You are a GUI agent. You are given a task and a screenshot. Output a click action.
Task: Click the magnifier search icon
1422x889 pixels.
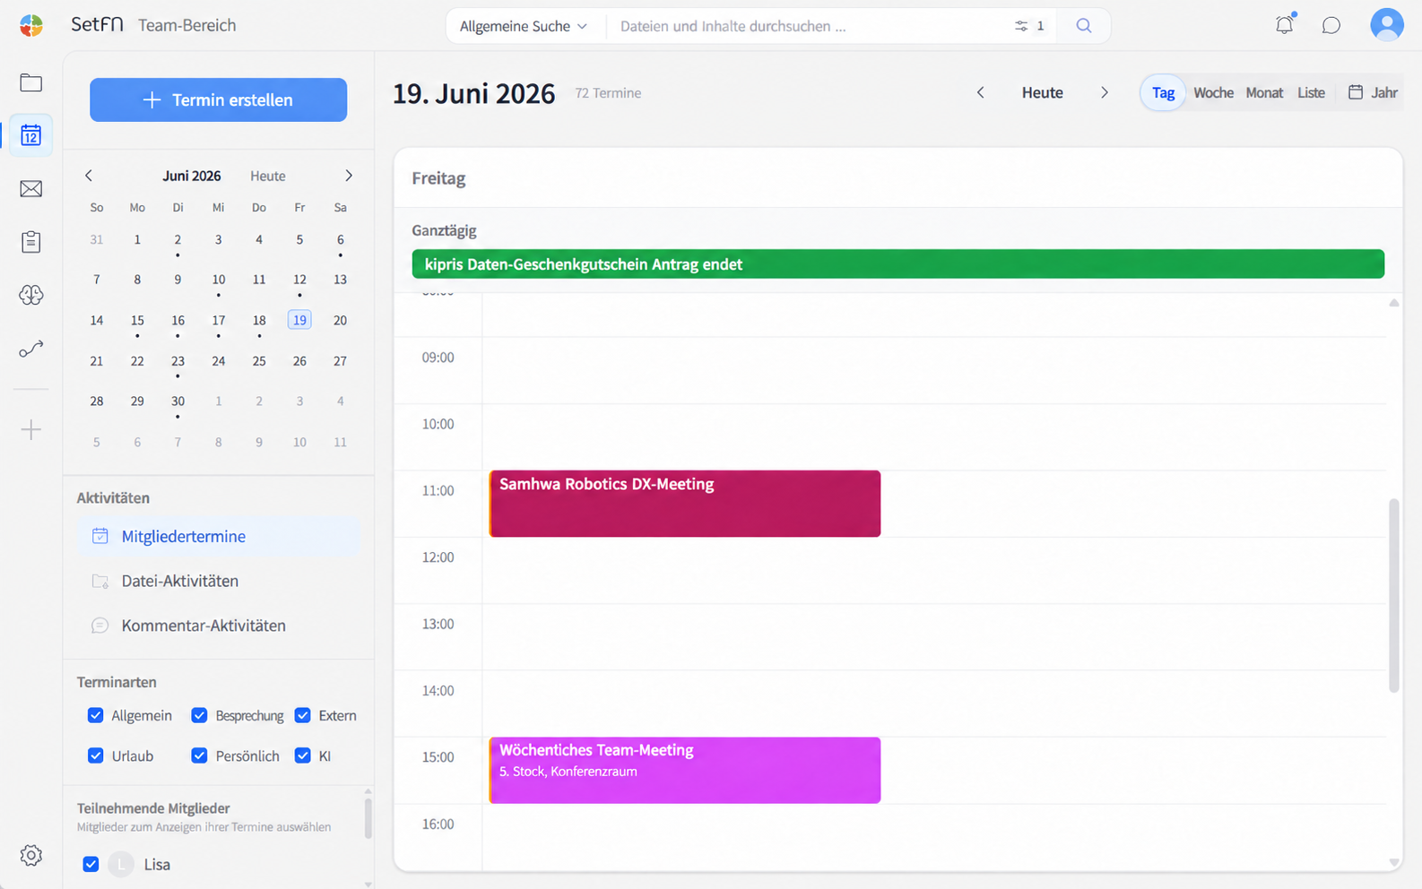coord(1084,26)
